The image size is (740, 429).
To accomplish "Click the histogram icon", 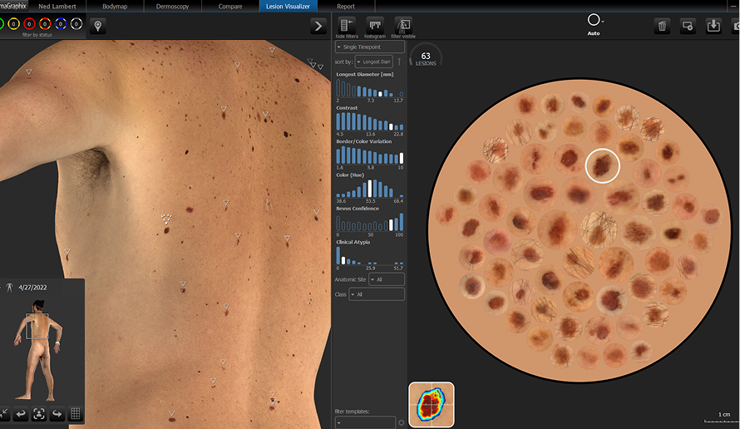I will (x=375, y=26).
